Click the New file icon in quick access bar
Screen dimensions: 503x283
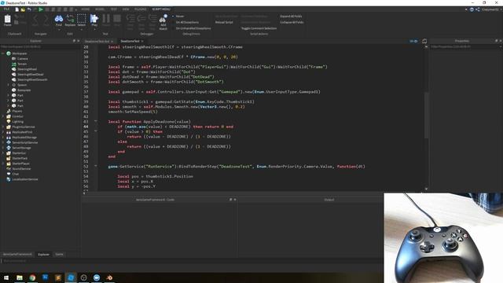pyautogui.click(x=17, y=9)
